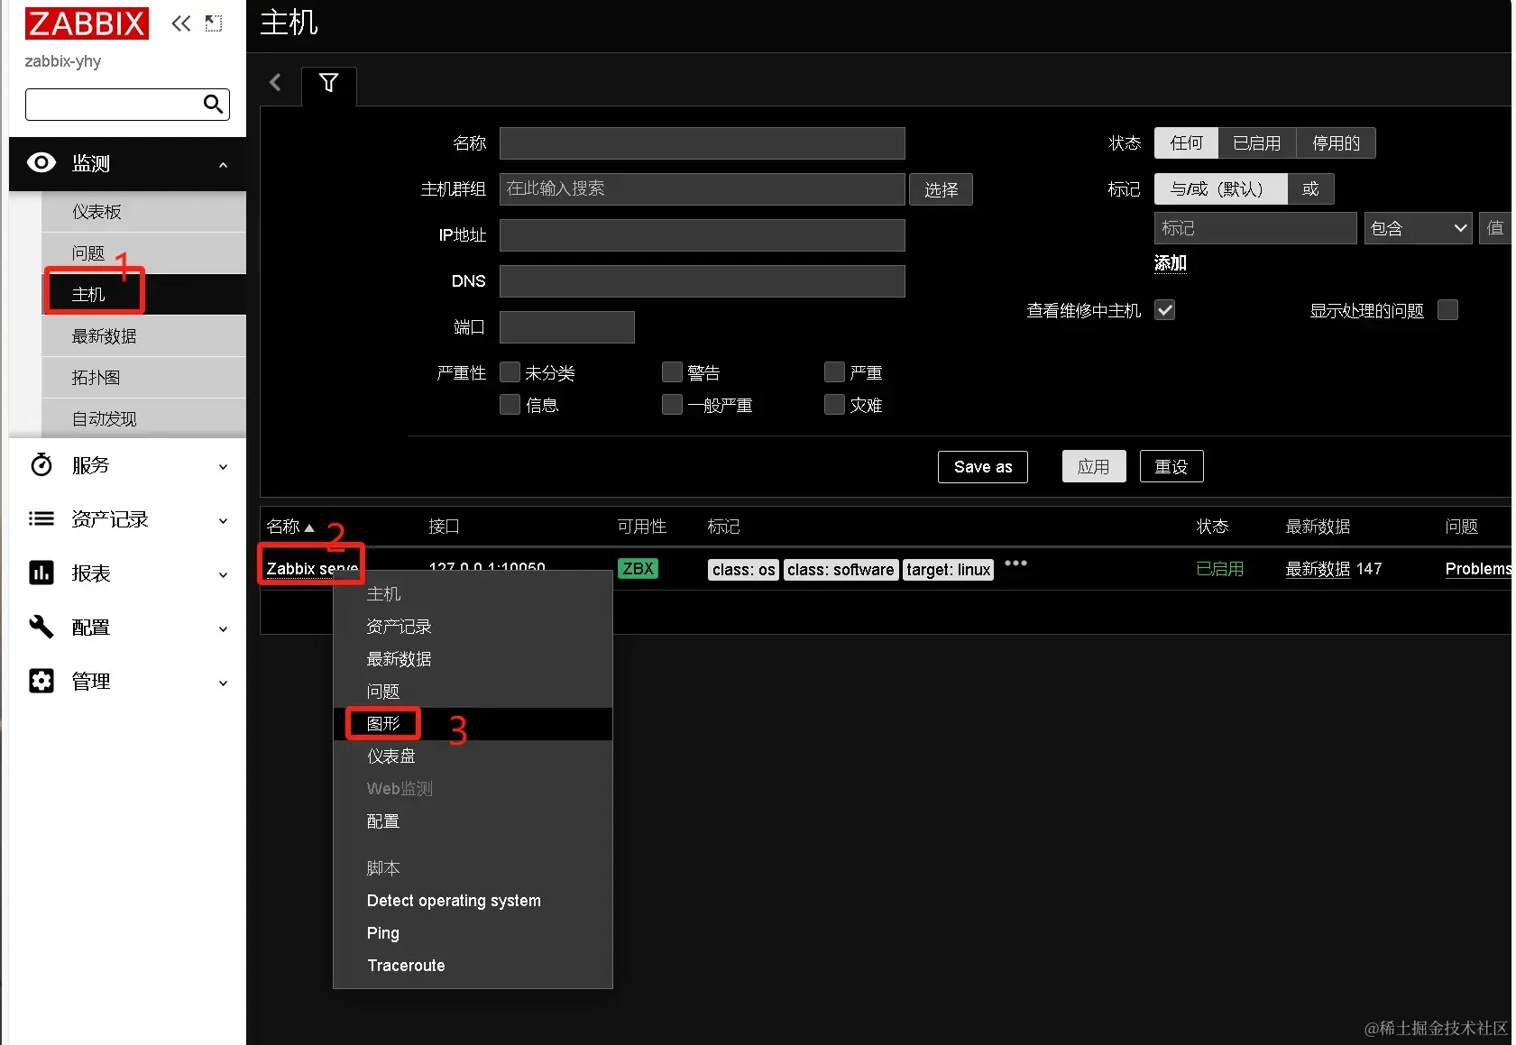Open the Problems link in host row

click(1478, 569)
